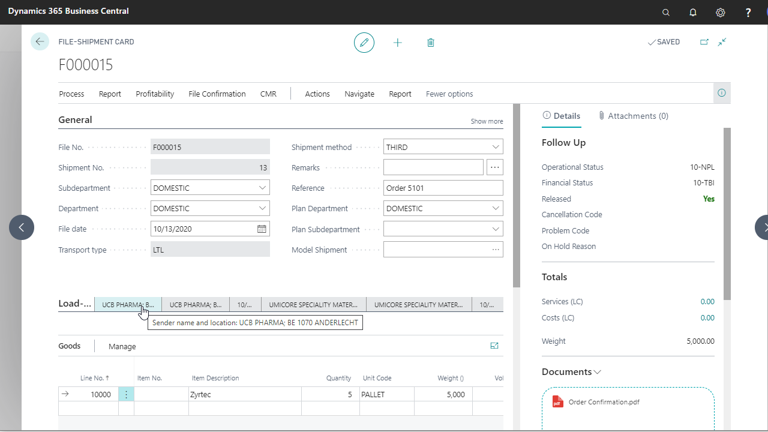Open first Report menu next to Process
The image size is (768, 432).
(x=110, y=94)
